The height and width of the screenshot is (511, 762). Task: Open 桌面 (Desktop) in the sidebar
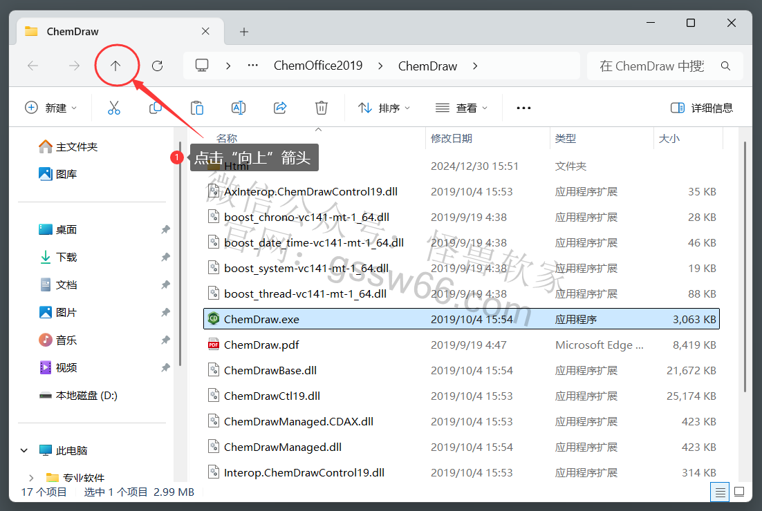(57, 229)
